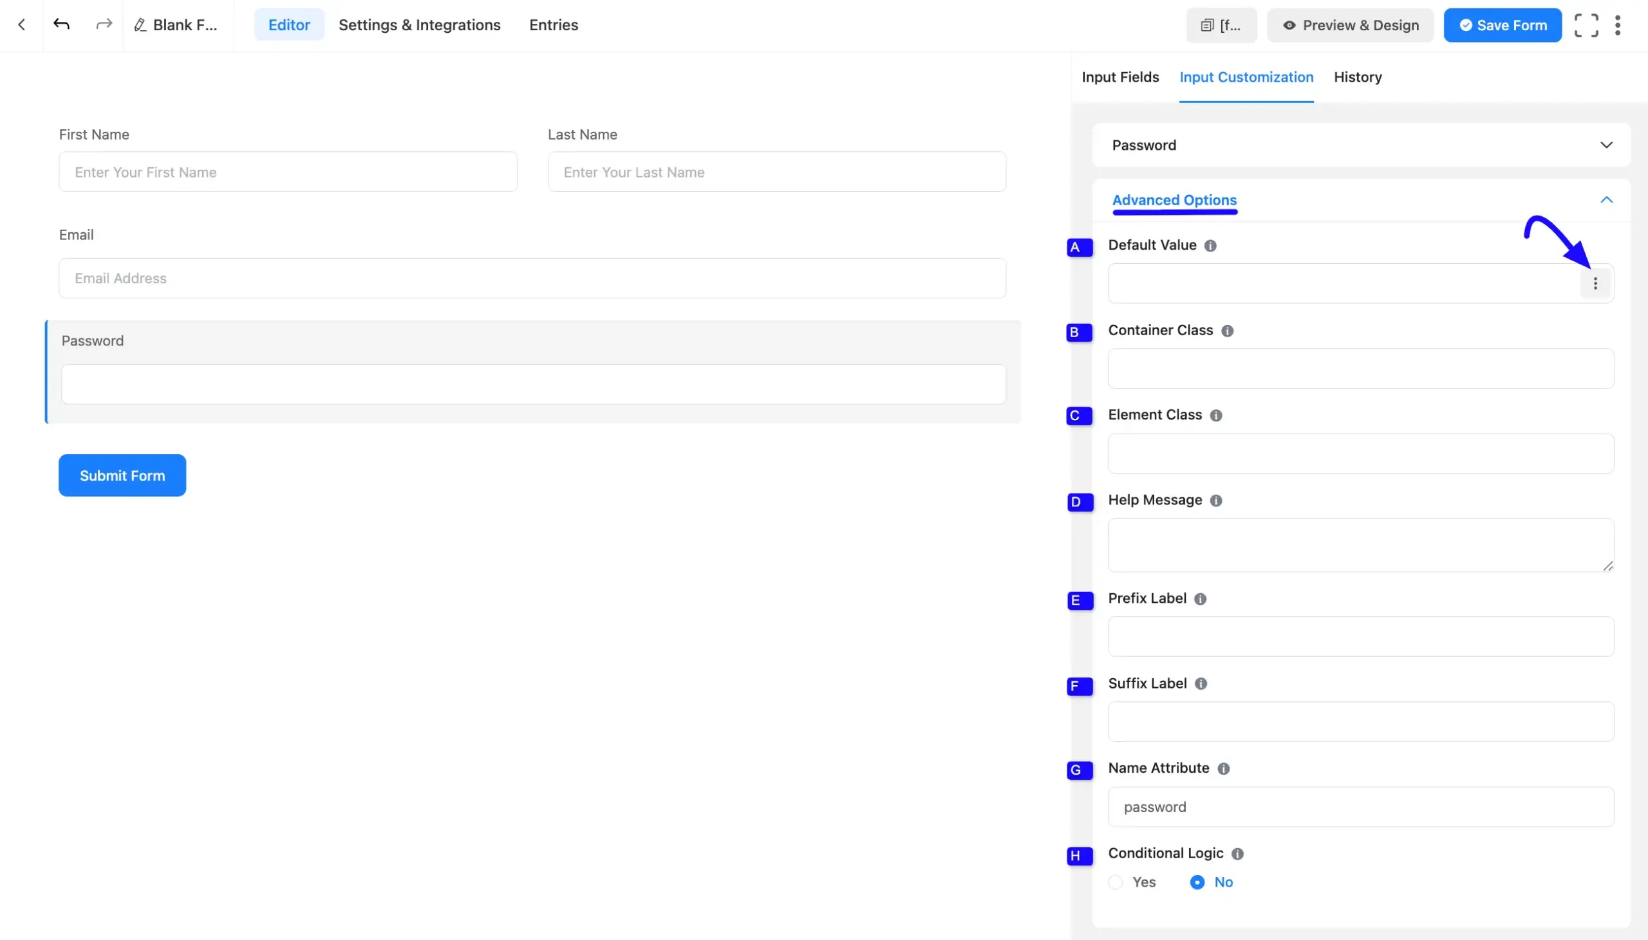Screen dimensions: 1648x940
Task: Open the three-dot menu at top right
Action: pos(1618,24)
